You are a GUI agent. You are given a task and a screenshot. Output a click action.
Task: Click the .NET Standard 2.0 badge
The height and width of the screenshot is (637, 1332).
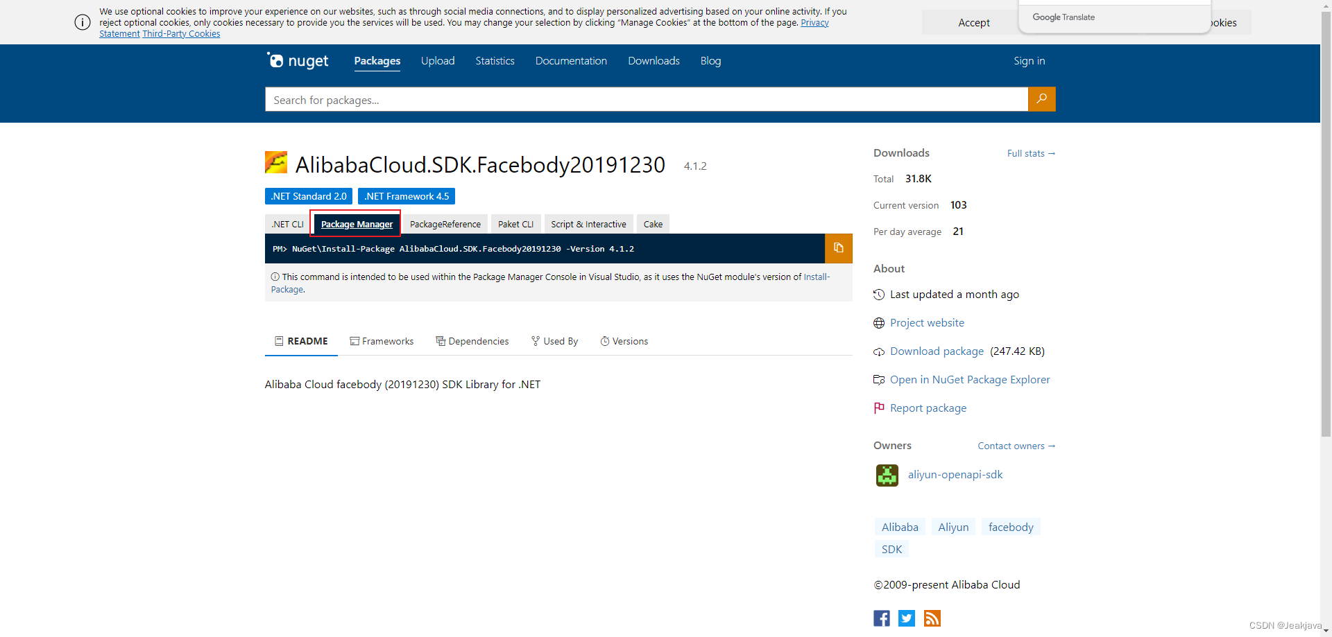point(309,196)
